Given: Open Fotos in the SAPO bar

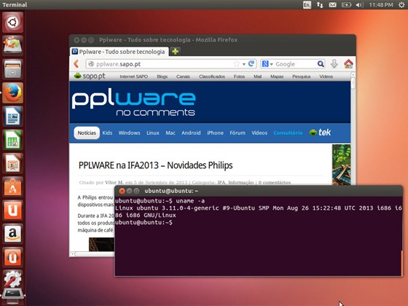Looking at the screenshot, I should tap(239, 76).
